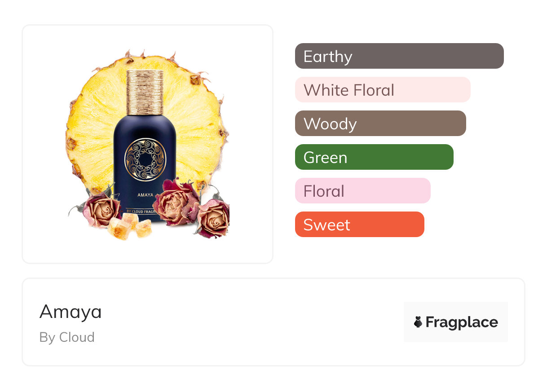Select the orange Sweet accord bar

359,225
